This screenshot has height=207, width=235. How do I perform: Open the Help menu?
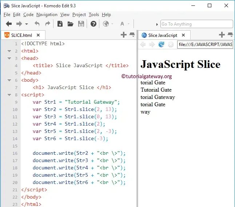[106, 15]
